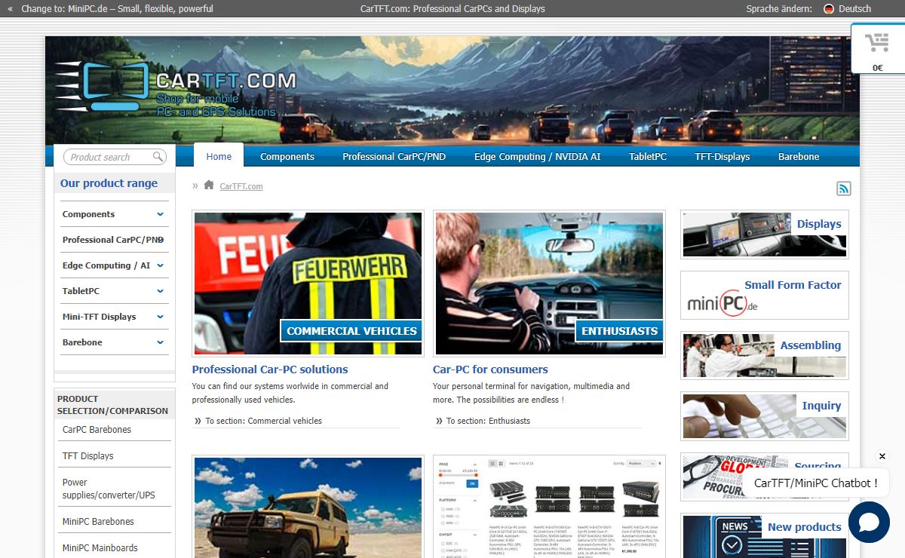Expand Barebone sidebar chevron
Viewport: 905px width, 558px height.
(160, 342)
